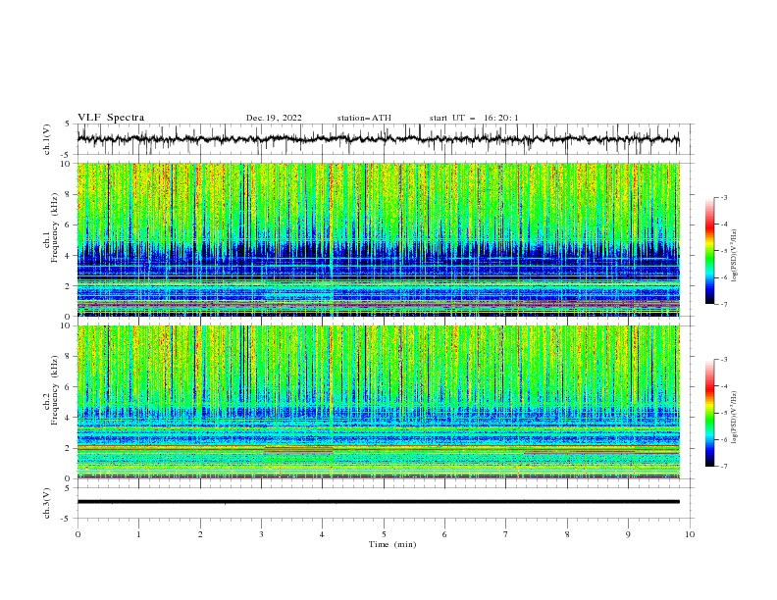
Task: Click the ch.1 'Frequency (kHz)' axis label
Action: [x=54, y=228]
